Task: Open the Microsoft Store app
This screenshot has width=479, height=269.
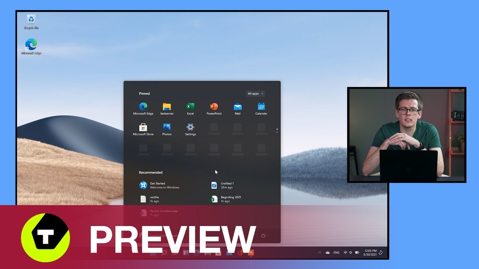Action: (143, 129)
